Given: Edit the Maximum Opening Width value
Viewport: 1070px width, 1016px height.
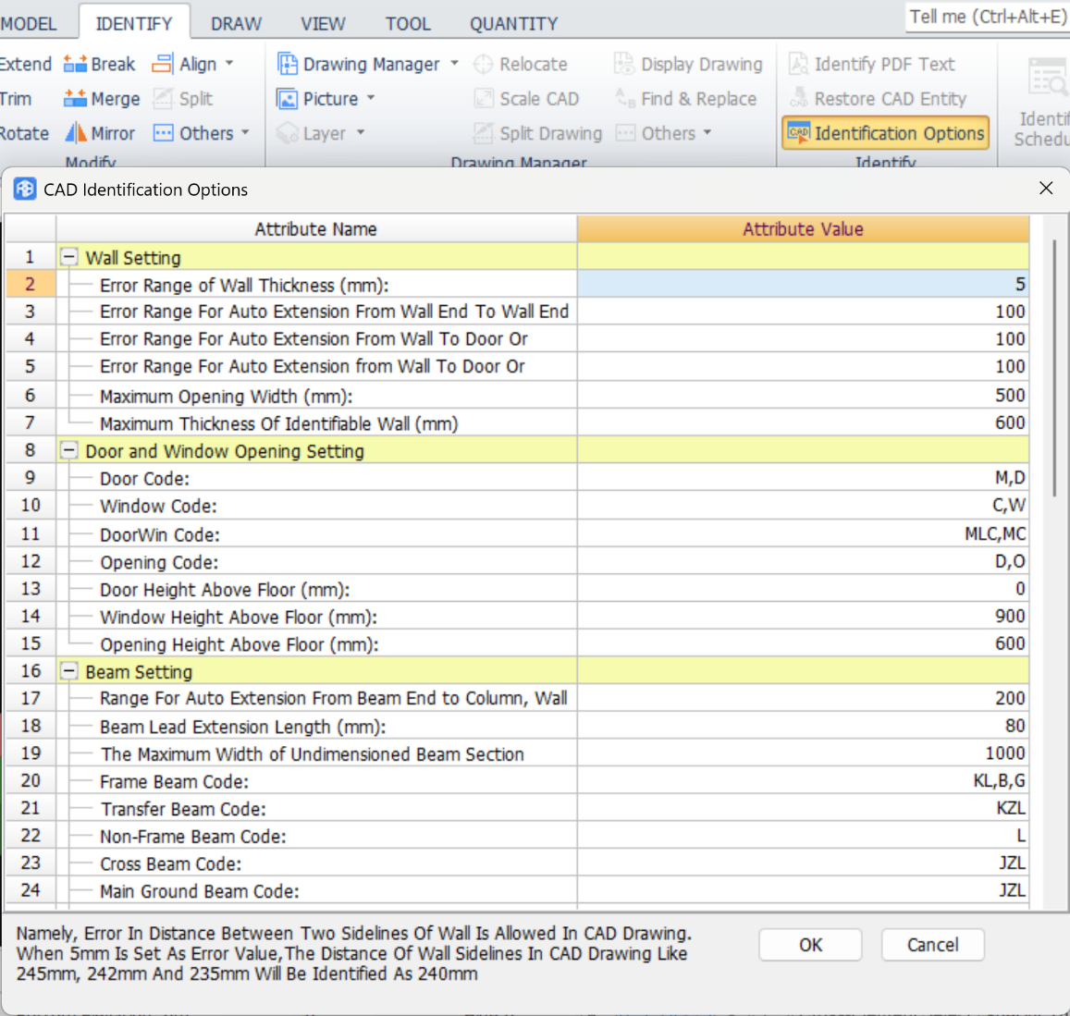Looking at the screenshot, I should click(803, 396).
